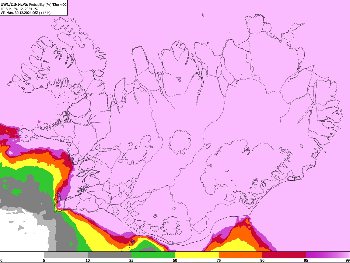350x263 pixels.
Task: Click the legend value '5'
Action: point(44,260)
